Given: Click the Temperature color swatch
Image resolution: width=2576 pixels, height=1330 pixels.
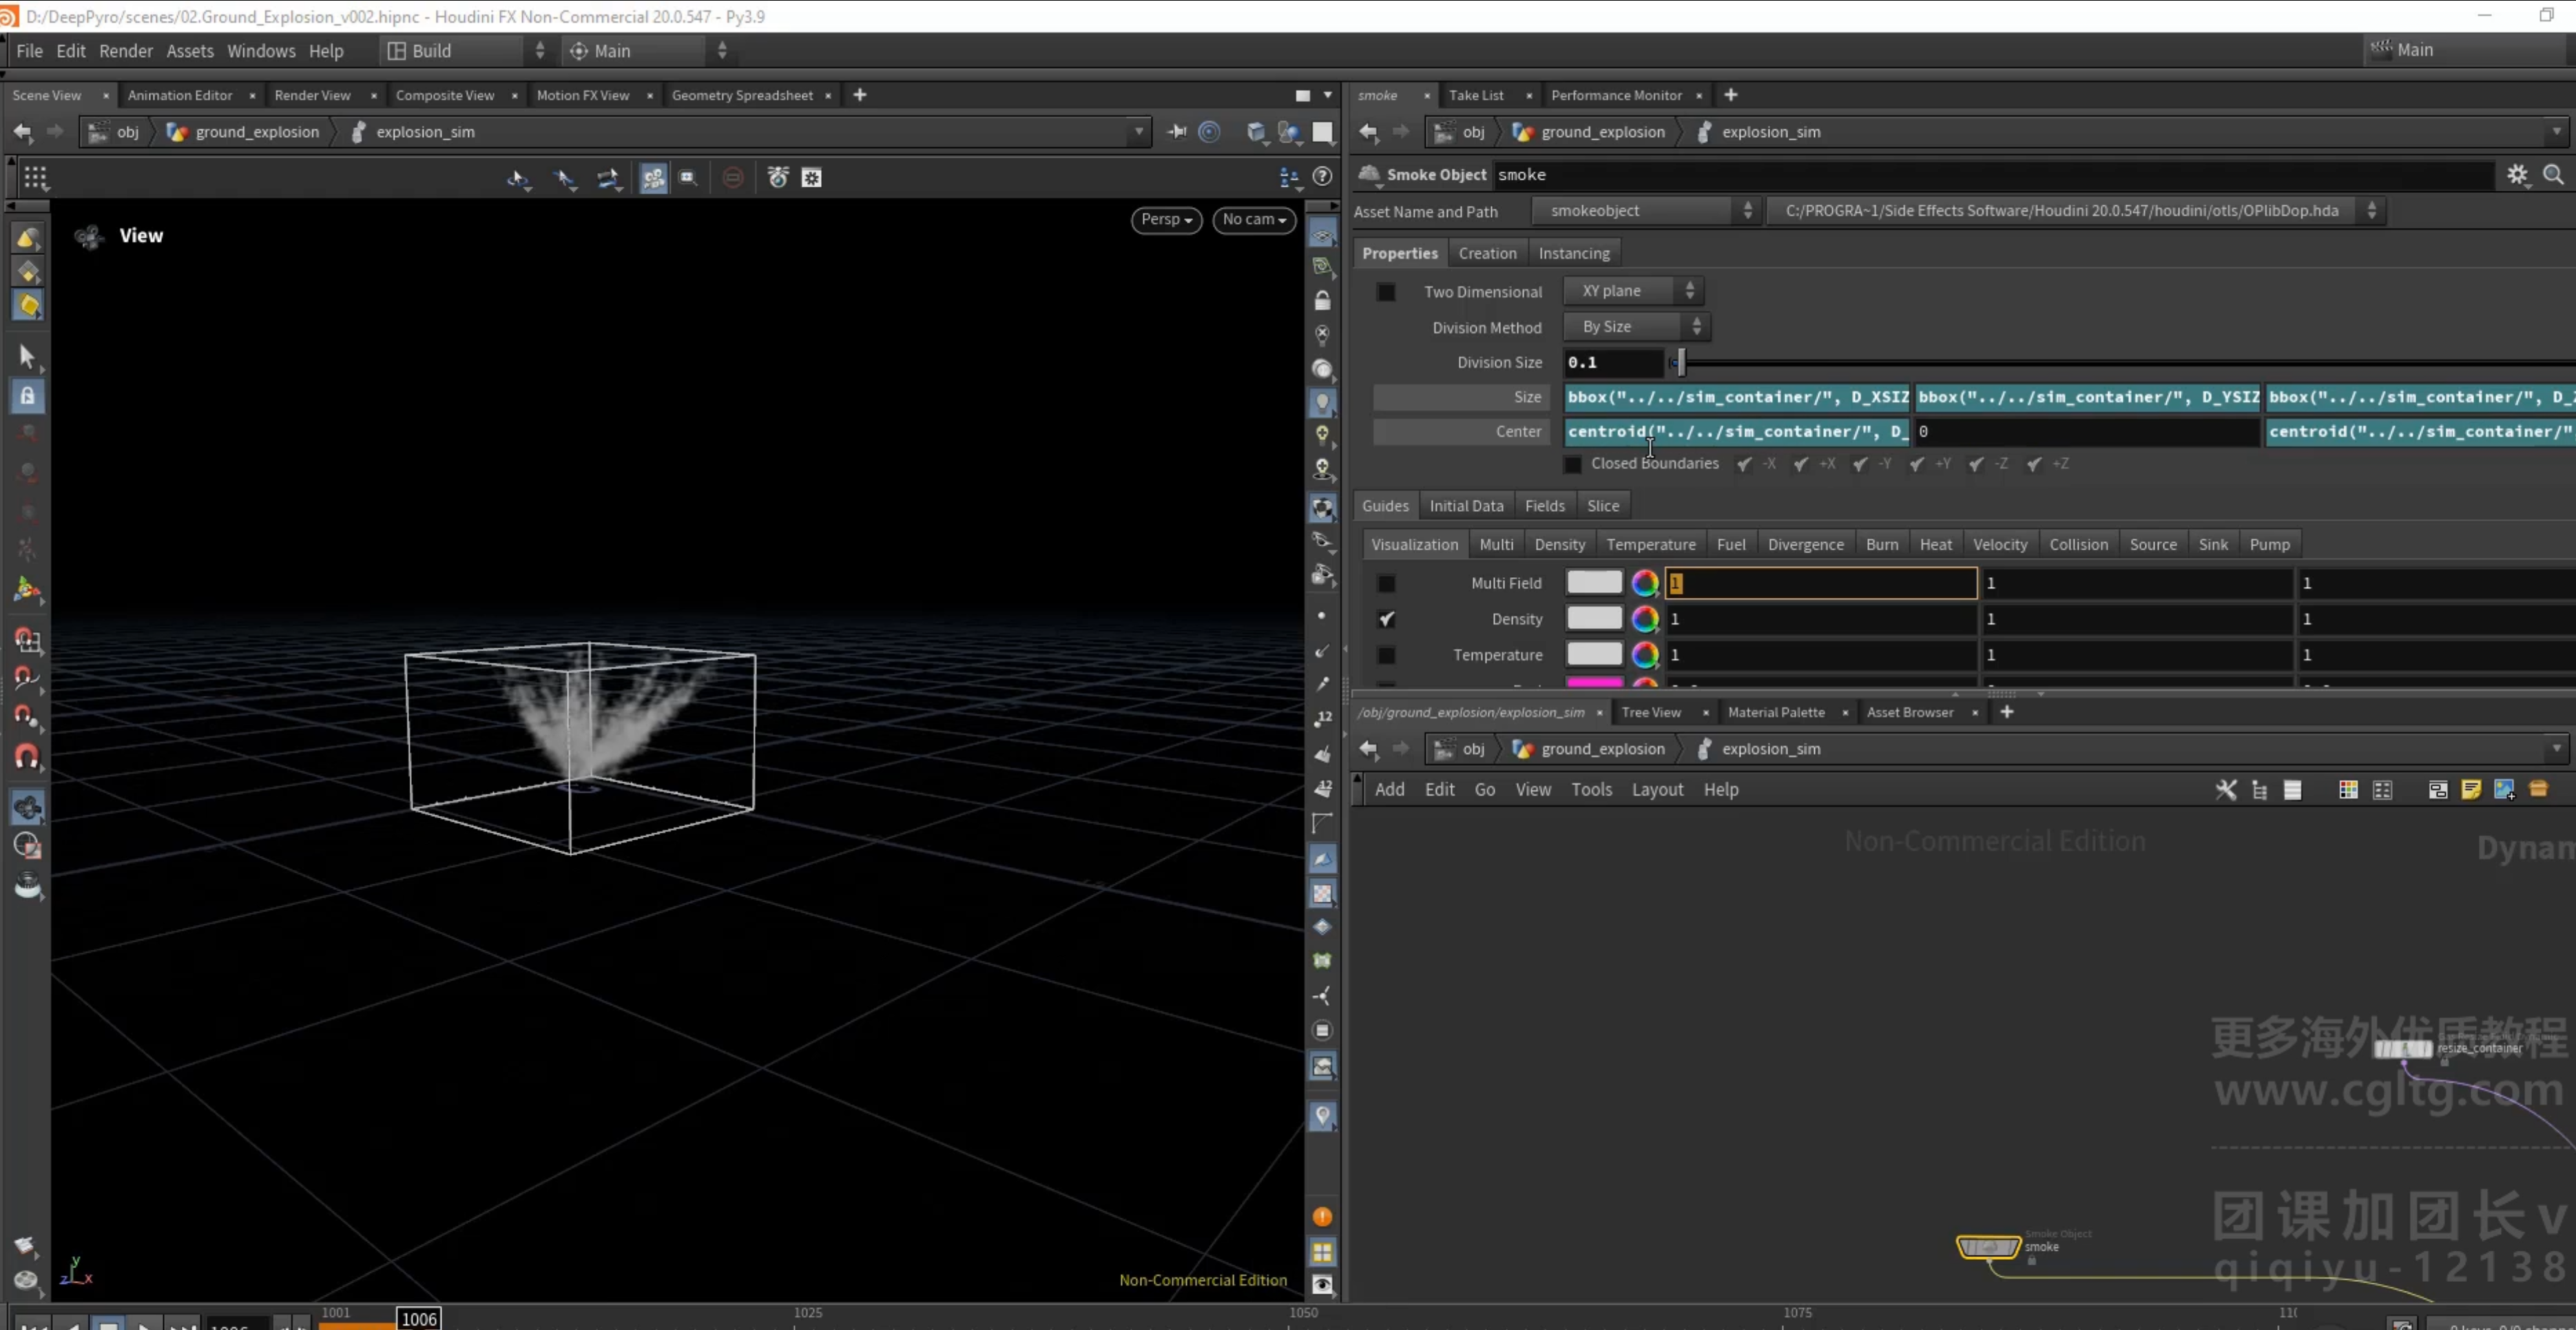Looking at the screenshot, I should tap(1594, 655).
